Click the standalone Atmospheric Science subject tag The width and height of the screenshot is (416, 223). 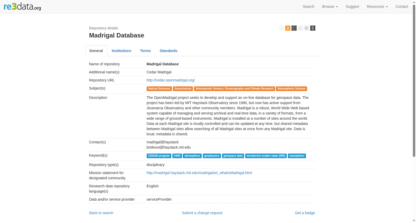[291, 89]
